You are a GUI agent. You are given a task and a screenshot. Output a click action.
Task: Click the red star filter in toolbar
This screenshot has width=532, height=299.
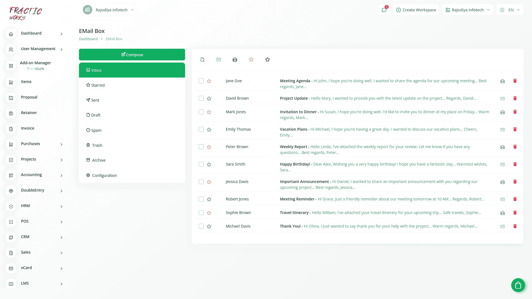click(x=251, y=60)
